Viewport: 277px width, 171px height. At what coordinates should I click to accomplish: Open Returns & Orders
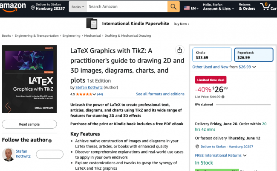247,7
